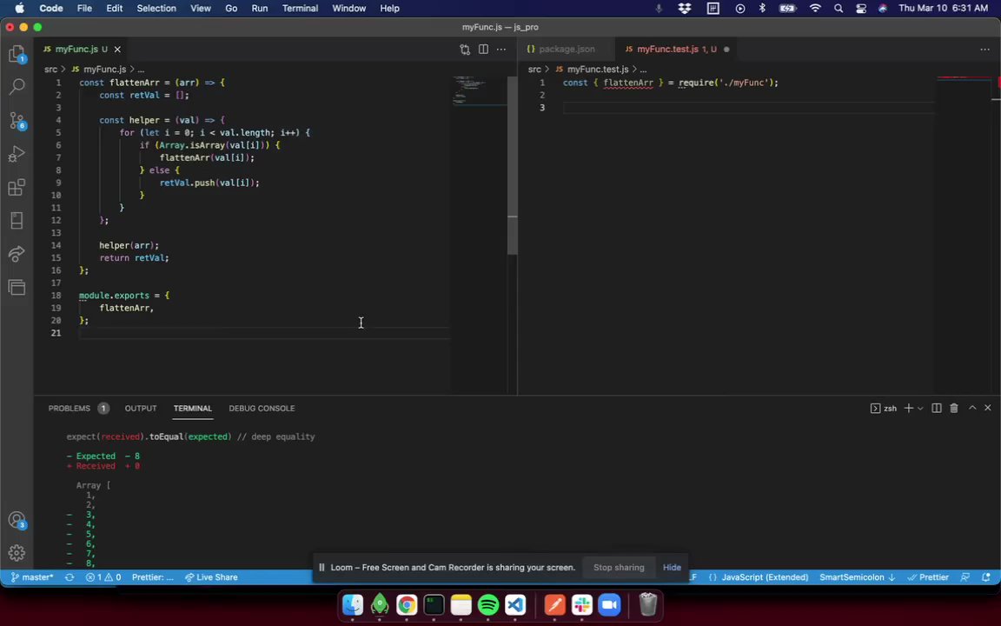Click 'return retVal;' on line 15
Screen dimensions: 1001x626
point(134,257)
